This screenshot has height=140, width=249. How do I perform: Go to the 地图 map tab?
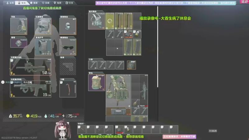pos(58,3)
